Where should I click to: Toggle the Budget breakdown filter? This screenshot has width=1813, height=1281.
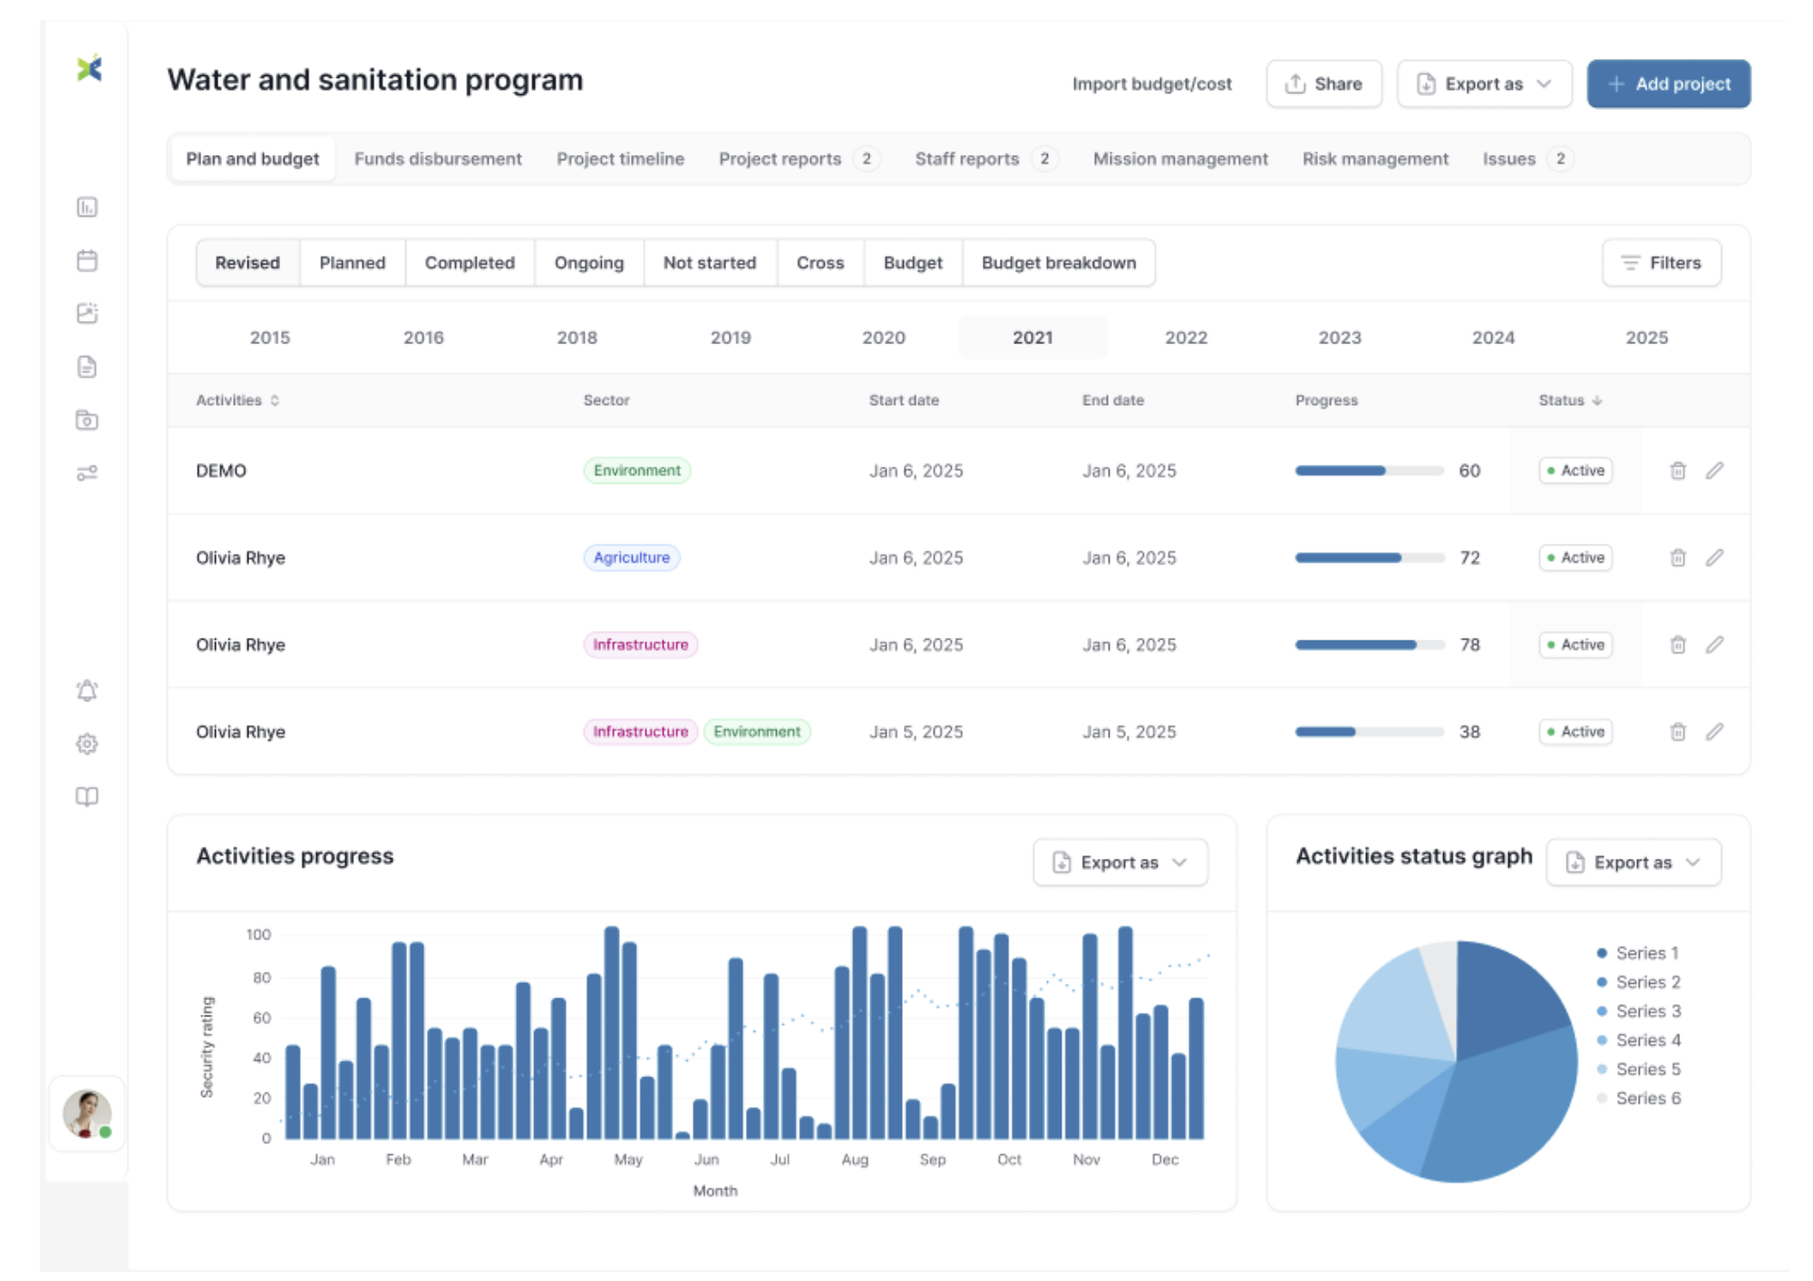click(1058, 263)
